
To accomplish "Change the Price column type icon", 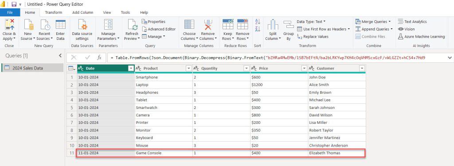I will click(x=254, y=69).
